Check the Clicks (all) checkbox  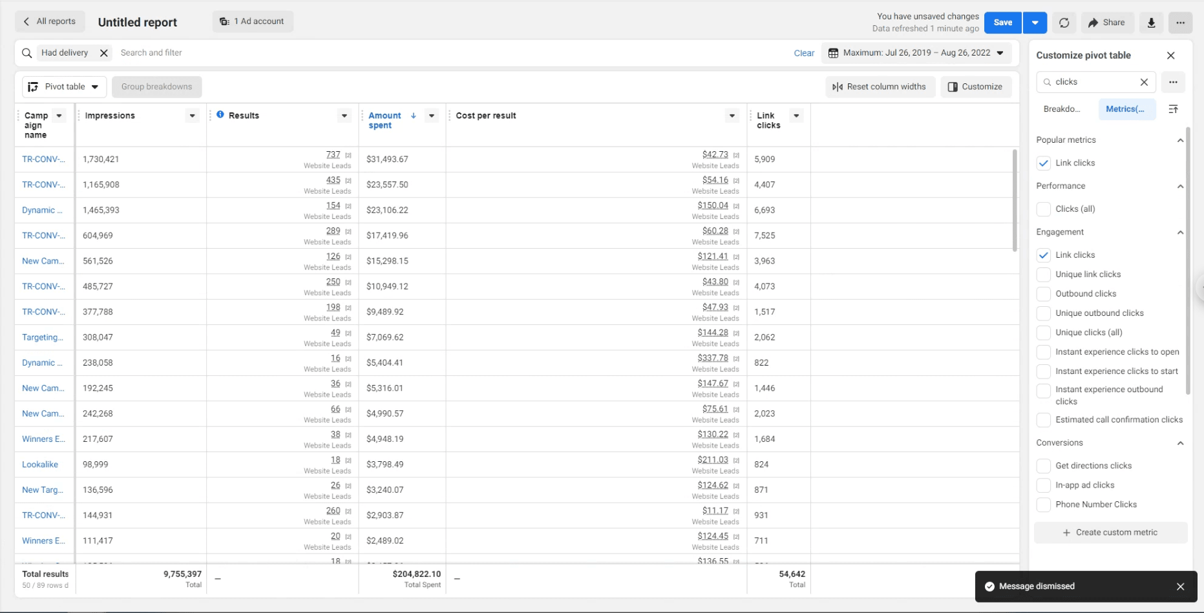coord(1043,209)
